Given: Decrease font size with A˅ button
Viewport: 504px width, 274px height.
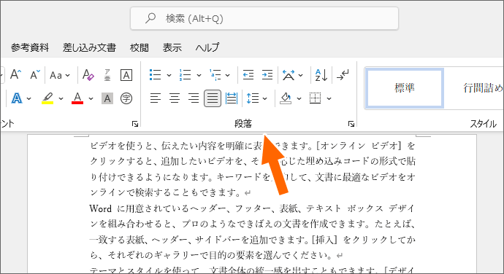Looking at the screenshot, I should pyautogui.click(x=35, y=75).
